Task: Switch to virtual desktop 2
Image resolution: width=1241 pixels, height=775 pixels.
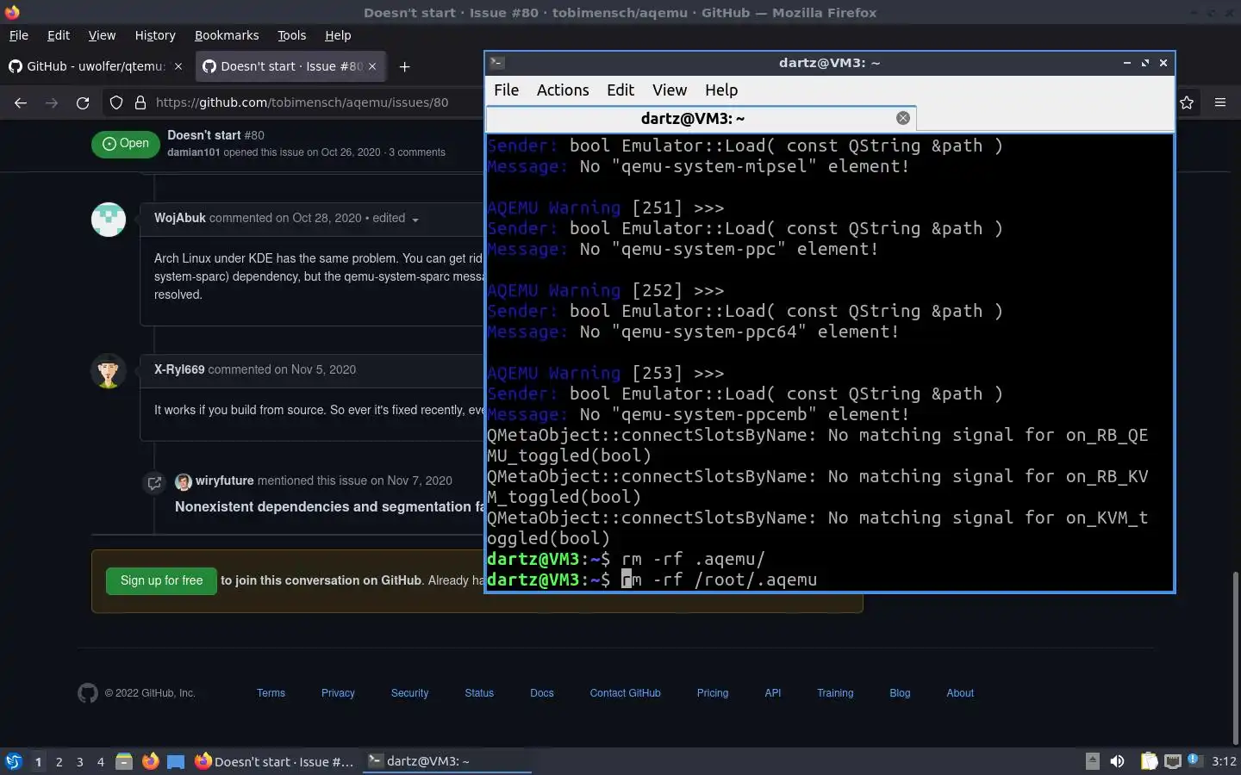Action: [x=59, y=761]
